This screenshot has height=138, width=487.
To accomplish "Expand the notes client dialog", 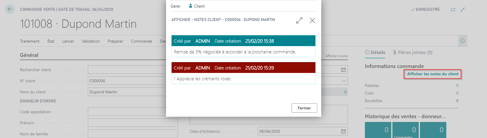I will click(299, 20).
